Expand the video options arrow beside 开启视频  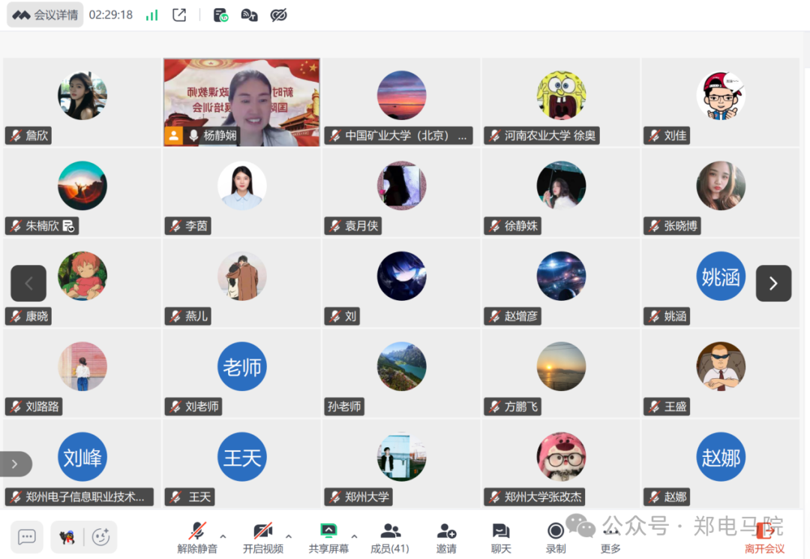click(x=289, y=536)
